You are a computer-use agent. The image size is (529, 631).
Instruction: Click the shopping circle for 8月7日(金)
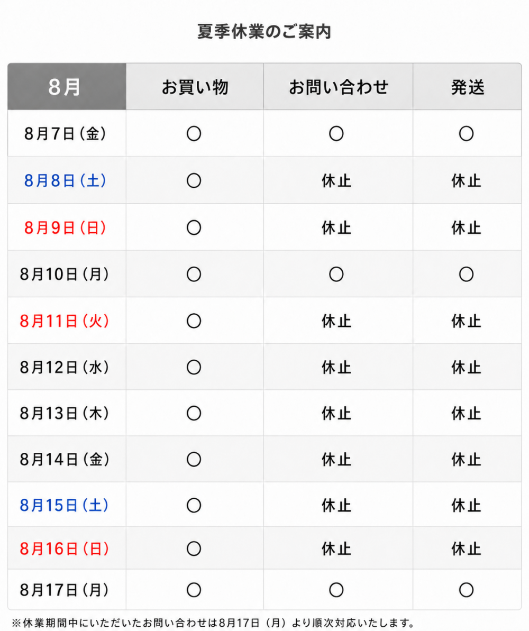click(x=194, y=134)
